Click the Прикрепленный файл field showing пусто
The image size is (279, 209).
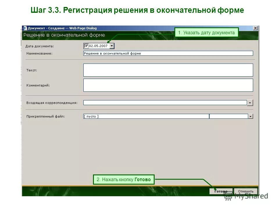[146, 116]
